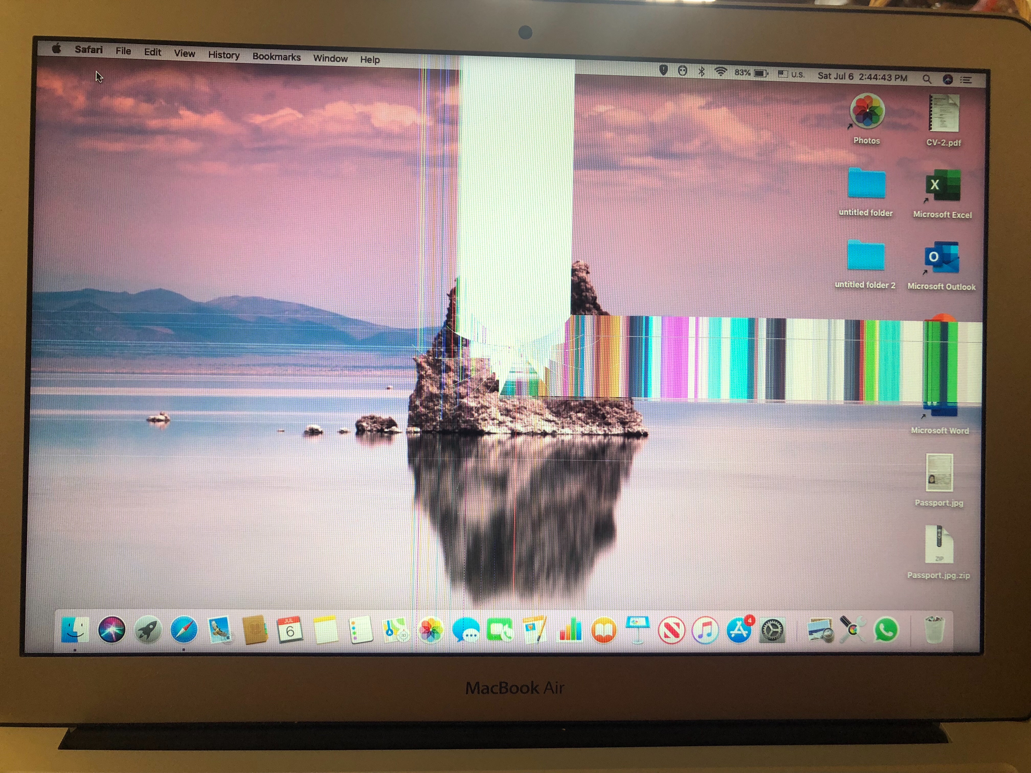Click the date and time clock
1031x773 pixels.
[862, 76]
